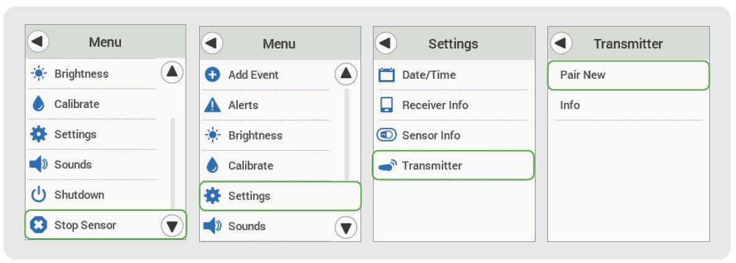Select the Shutdown power icon
This screenshot has width=736, height=263.
(x=38, y=195)
